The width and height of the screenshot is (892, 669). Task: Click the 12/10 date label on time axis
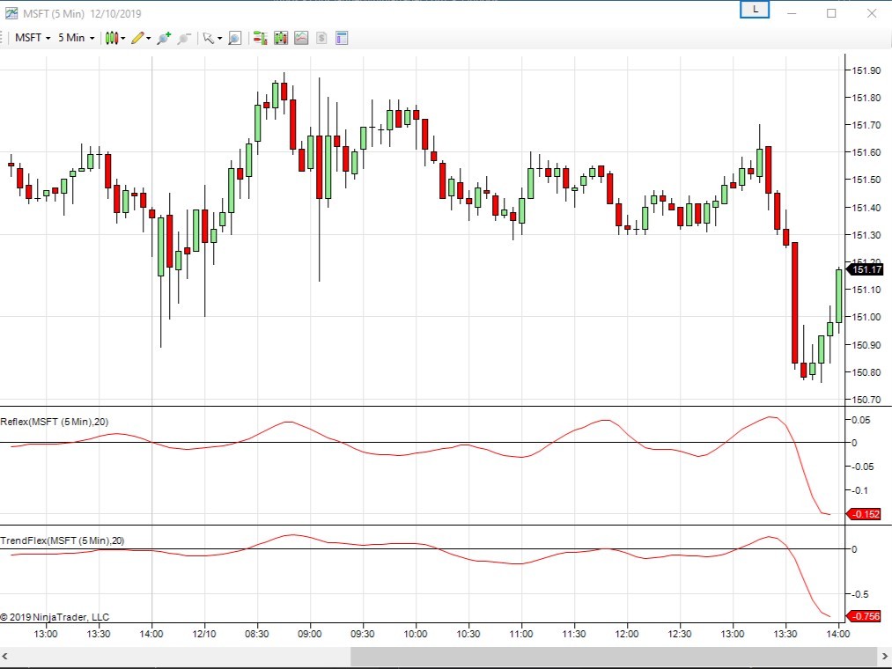(x=204, y=634)
